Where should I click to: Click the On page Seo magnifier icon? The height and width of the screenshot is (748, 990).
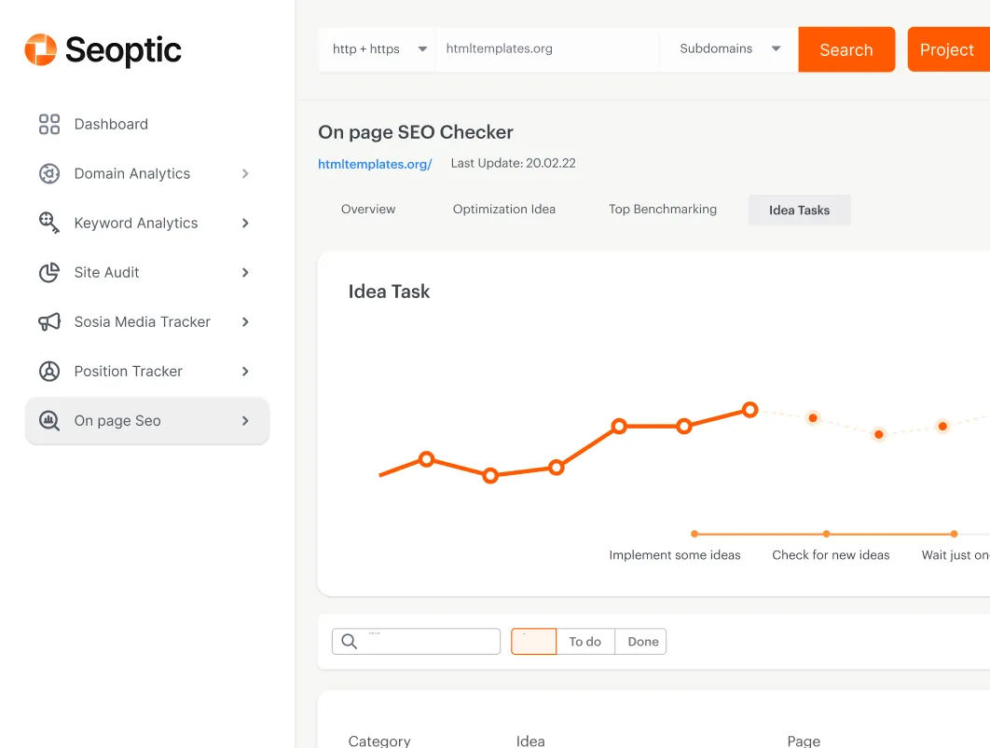[49, 420]
